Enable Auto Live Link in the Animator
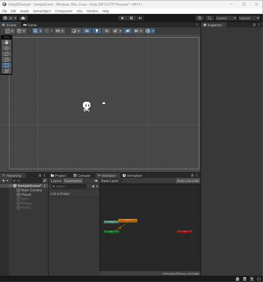The image size is (263, 282). pyautogui.click(x=187, y=181)
